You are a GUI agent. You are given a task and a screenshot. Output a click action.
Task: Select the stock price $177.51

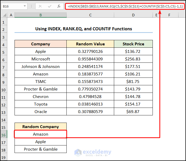click(x=133, y=66)
